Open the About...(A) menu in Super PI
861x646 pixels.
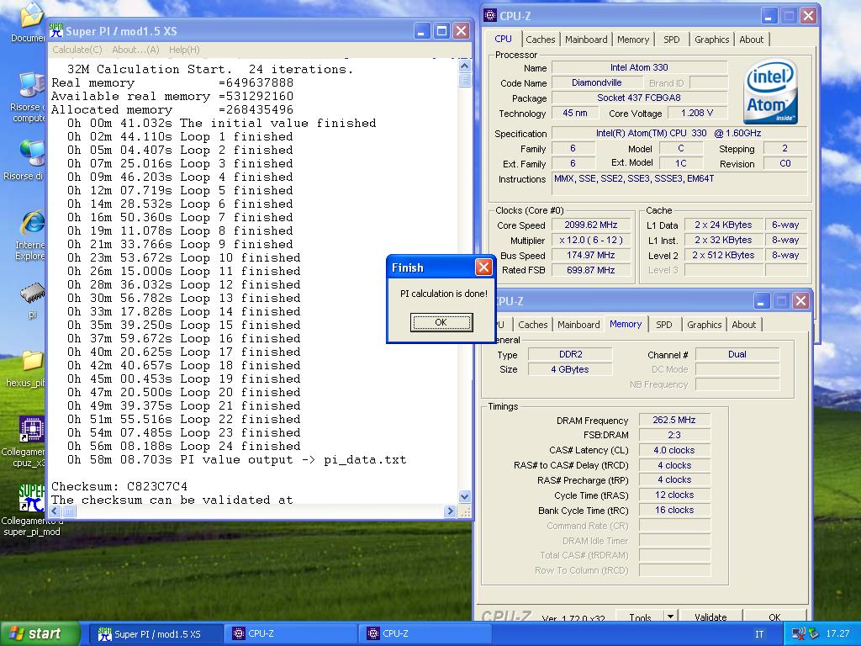point(135,50)
